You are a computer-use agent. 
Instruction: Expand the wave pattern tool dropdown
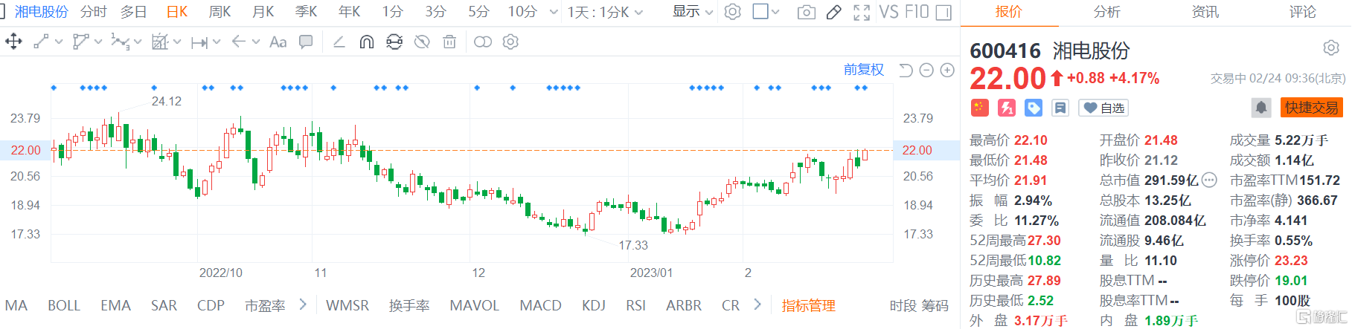[x=138, y=42]
